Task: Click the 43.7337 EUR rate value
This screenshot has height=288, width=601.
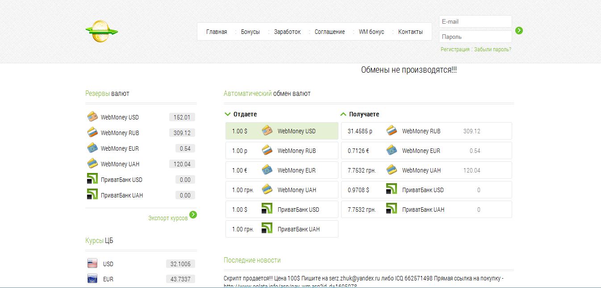Action: (180, 279)
